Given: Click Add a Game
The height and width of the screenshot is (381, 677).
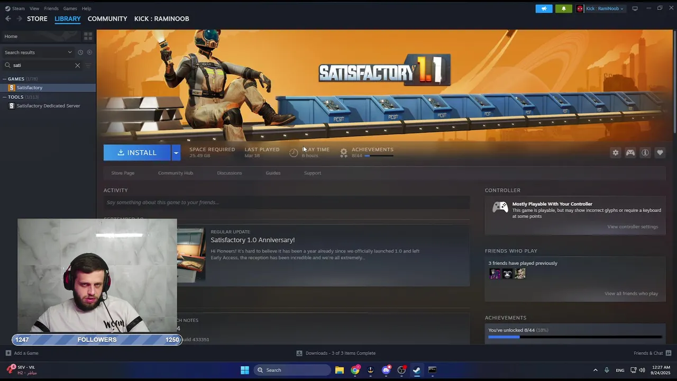Looking at the screenshot, I should (x=22, y=353).
